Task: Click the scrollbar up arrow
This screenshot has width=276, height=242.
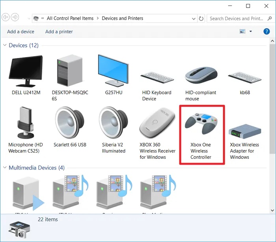Action: click(x=272, y=41)
